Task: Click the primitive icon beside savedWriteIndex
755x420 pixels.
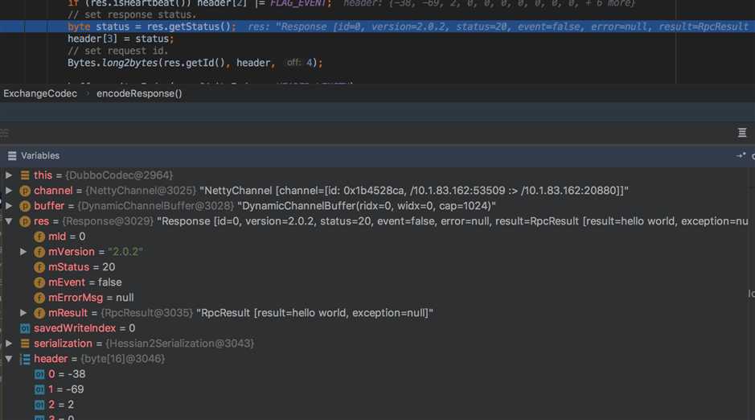Action: tap(25, 328)
